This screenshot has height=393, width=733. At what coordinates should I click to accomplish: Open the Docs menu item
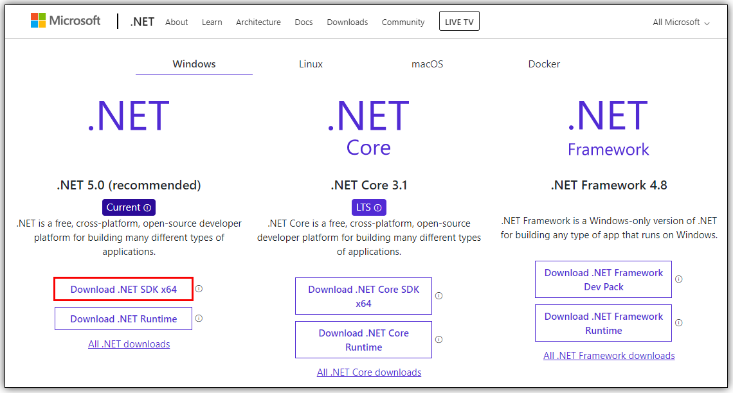coord(303,22)
